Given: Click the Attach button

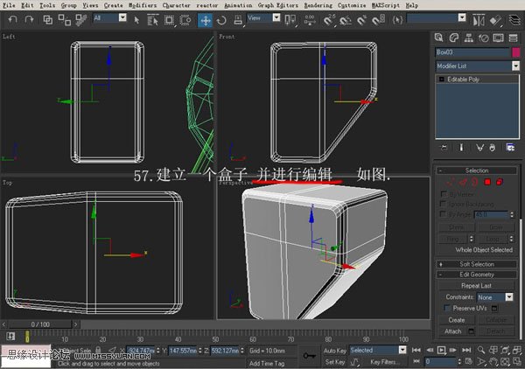Looking at the screenshot, I should [x=452, y=331].
